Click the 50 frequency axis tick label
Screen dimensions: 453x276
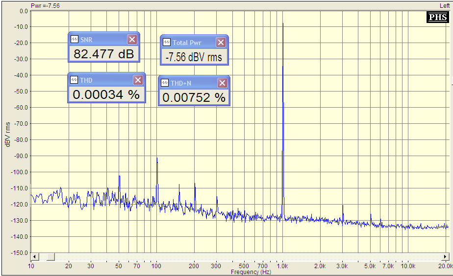pos(119,266)
